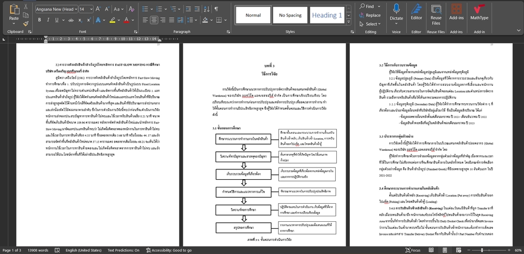The image size is (524, 254).
Task: Toggle bold formatting
Action: coord(39,20)
